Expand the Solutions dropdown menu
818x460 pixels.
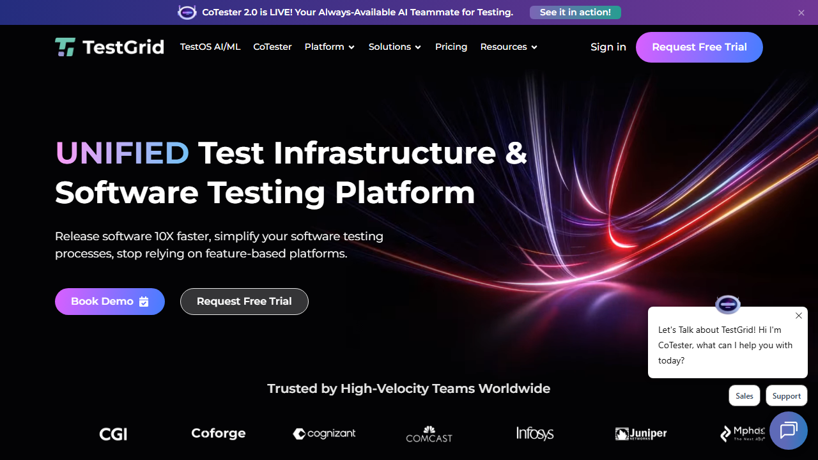[395, 47]
